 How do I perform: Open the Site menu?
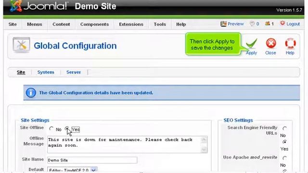tap(13, 25)
